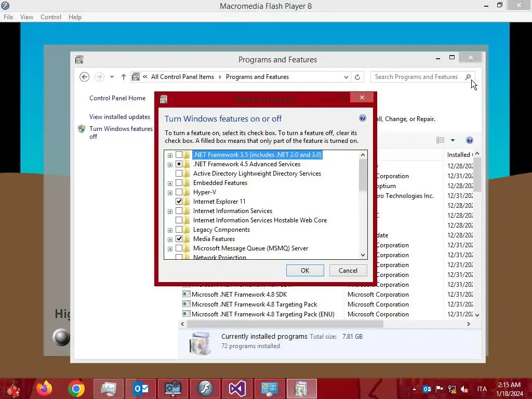Toggle .NET Framework 4.5 Advanced Services checkbox
Viewport: 532px width, 399px height.
click(x=179, y=164)
